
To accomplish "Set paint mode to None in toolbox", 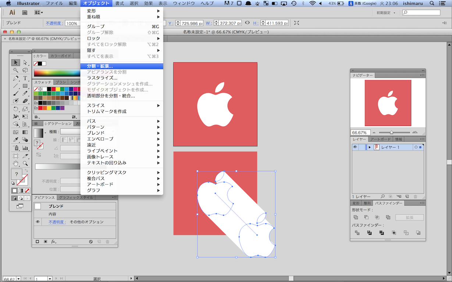I will pyautogui.click(x=27, y=191).
